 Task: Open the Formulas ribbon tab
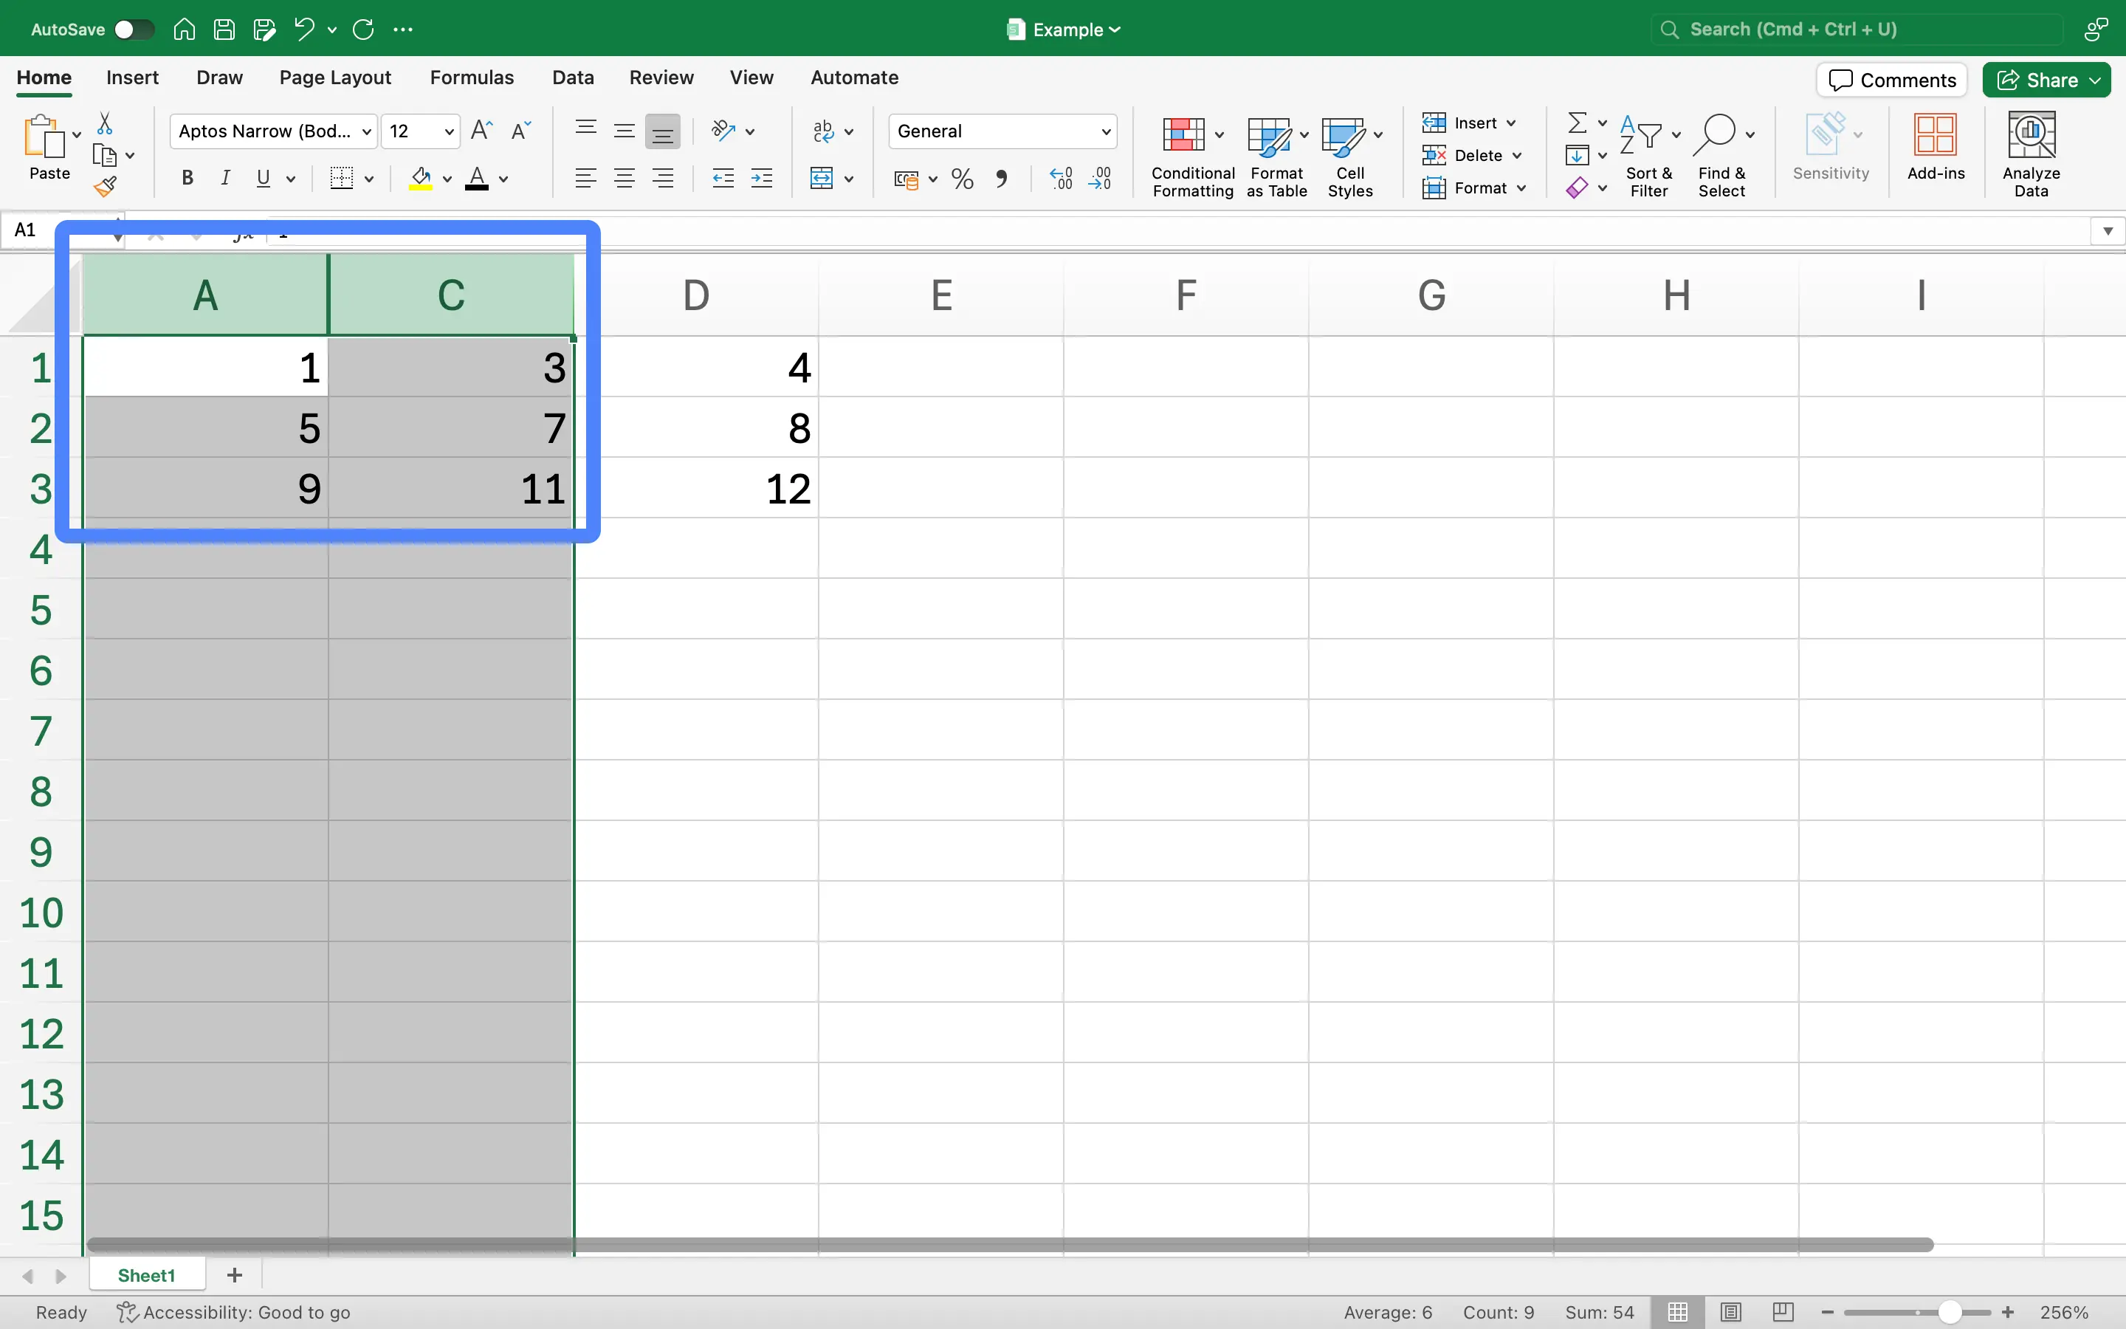[470, 77]
